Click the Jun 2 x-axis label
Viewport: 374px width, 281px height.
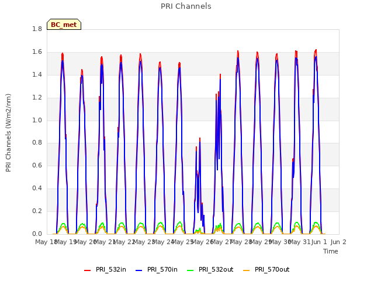coord(338,242)
